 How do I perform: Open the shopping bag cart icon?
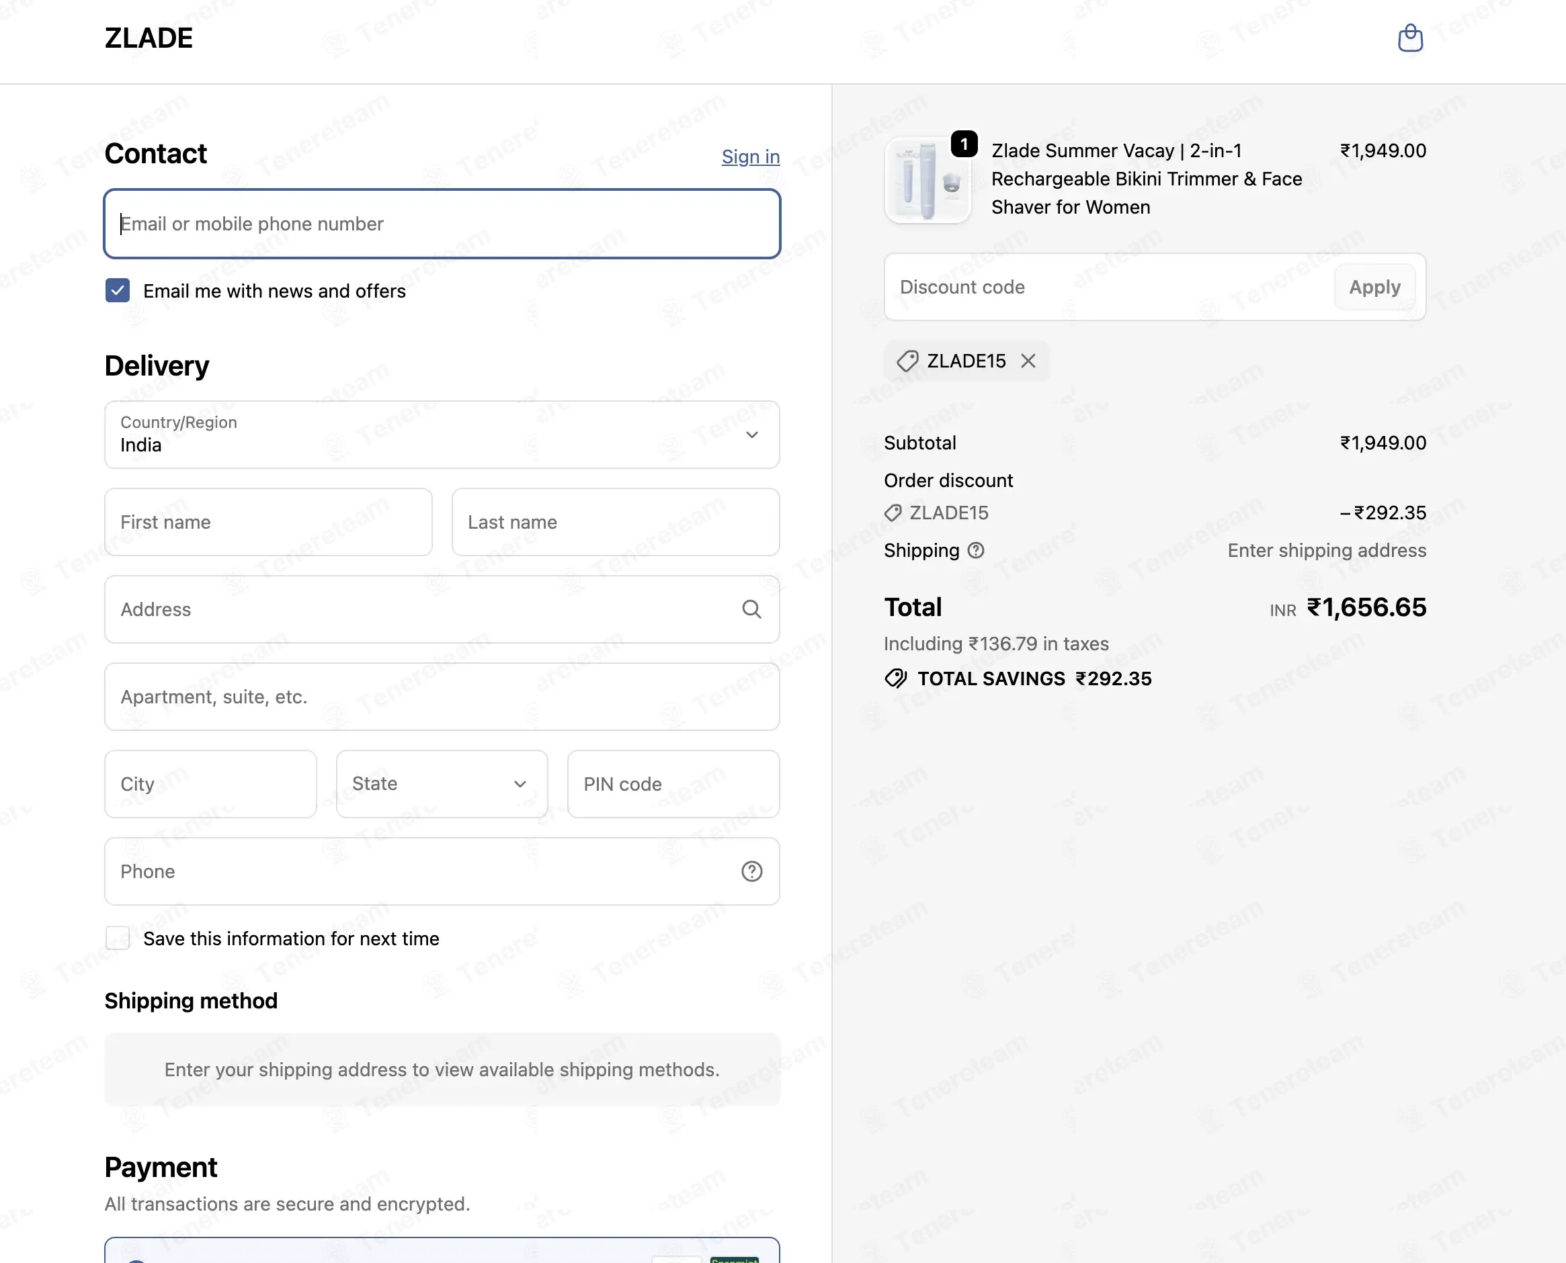1409,38
